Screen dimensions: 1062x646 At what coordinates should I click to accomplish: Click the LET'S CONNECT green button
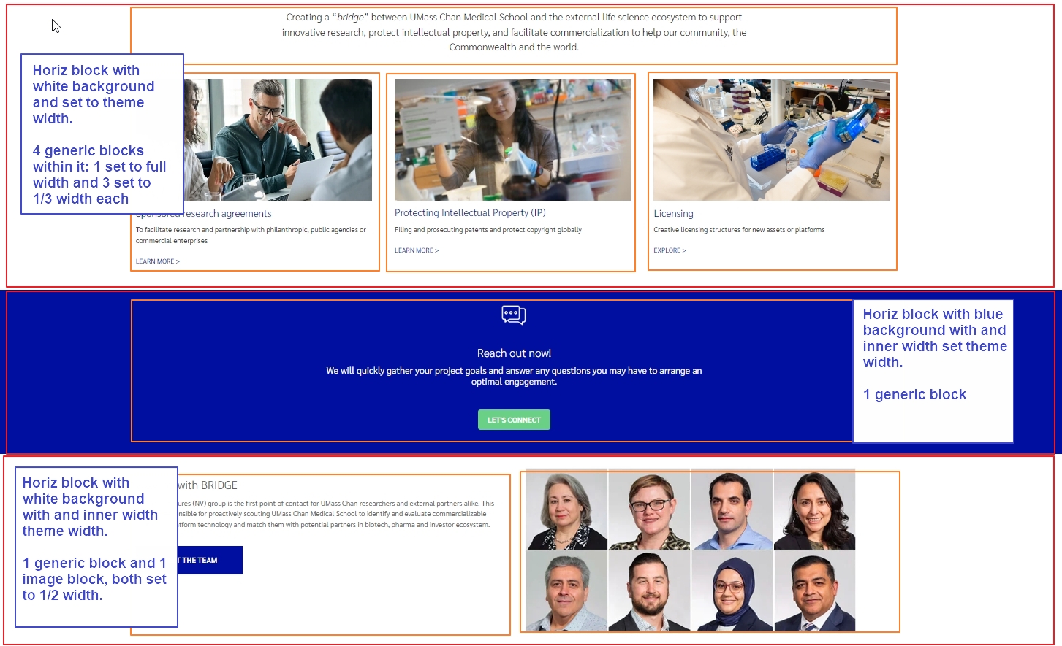coord(514,420)
